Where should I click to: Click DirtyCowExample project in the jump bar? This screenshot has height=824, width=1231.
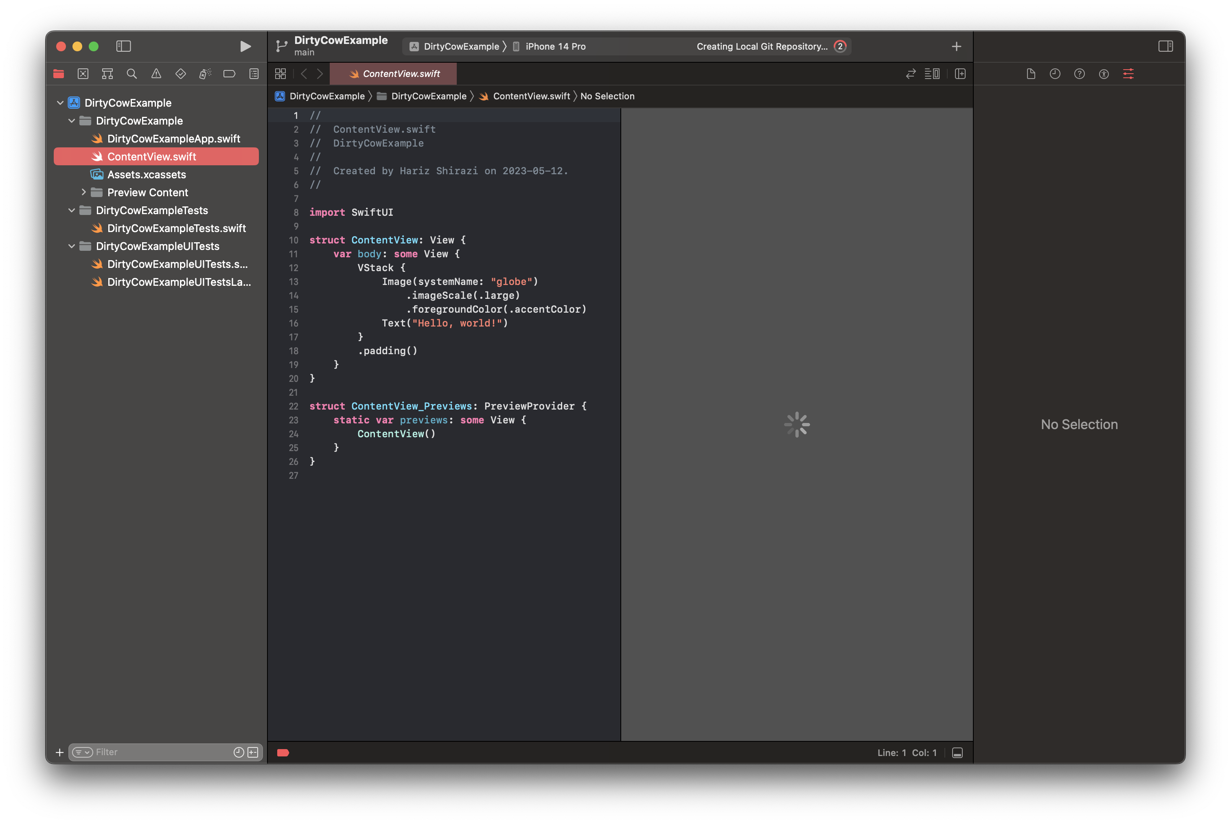click(x=320, y=96)
